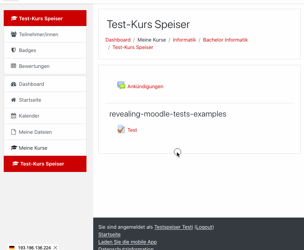Click the revealing-moodle-tests-examples section heading
This screenshot has width=304, height=250.
(168, 114)
